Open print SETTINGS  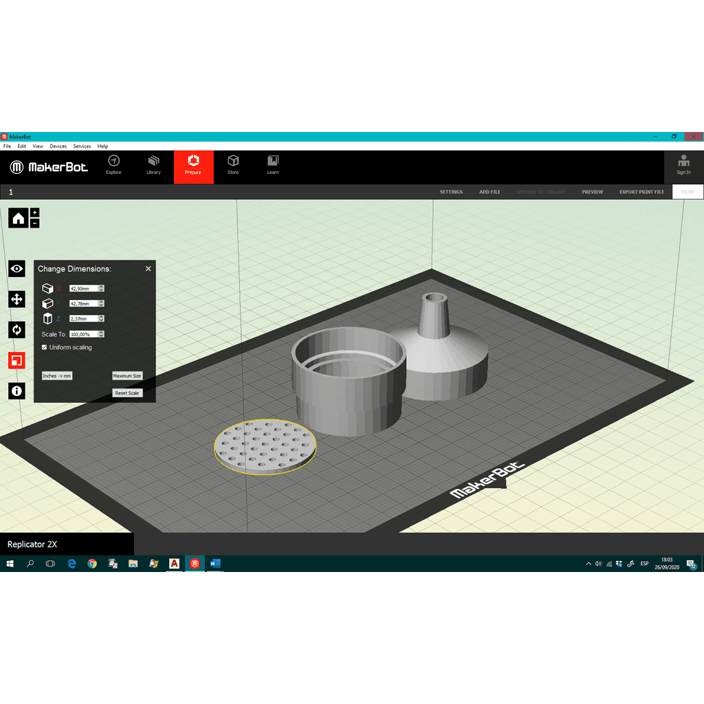click(451, 192)
